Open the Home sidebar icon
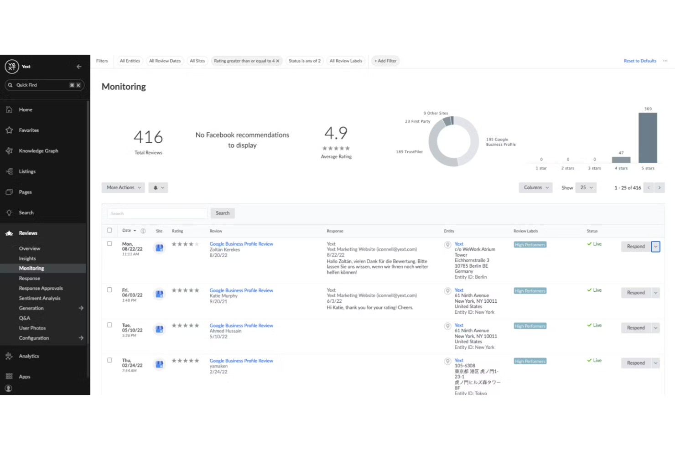Screen dimensions: 675x450 pyautogui.click(x=9, y=110)
